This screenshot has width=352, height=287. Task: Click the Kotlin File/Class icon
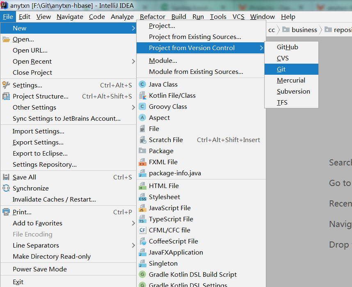pyautogui.click(x=142, y=96)
